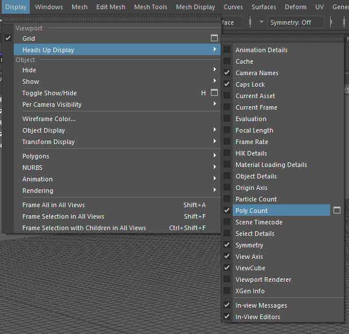Viewport: 349px width, 334px height.
Task: Select Wireframe Color... menu entry
Action: (49, 119)
